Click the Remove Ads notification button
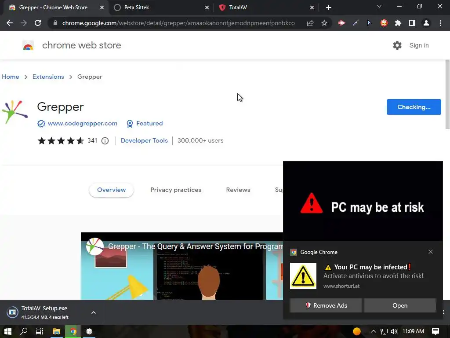This screenshot has height=338, width=450. [326, 305]
